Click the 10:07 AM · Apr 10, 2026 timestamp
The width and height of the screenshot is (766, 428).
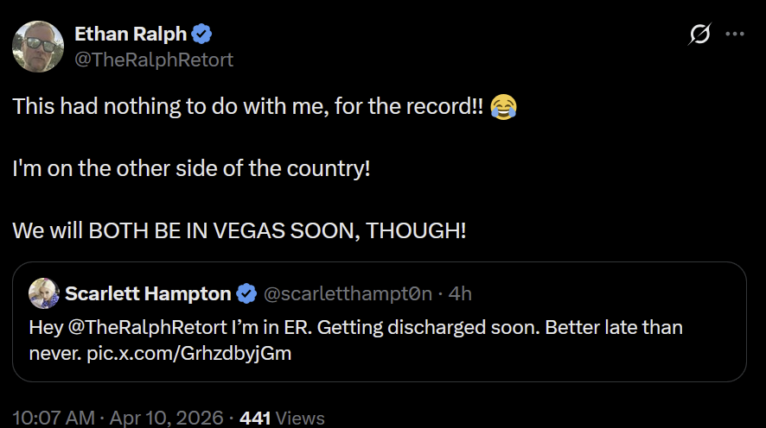[x=118, y=418]
